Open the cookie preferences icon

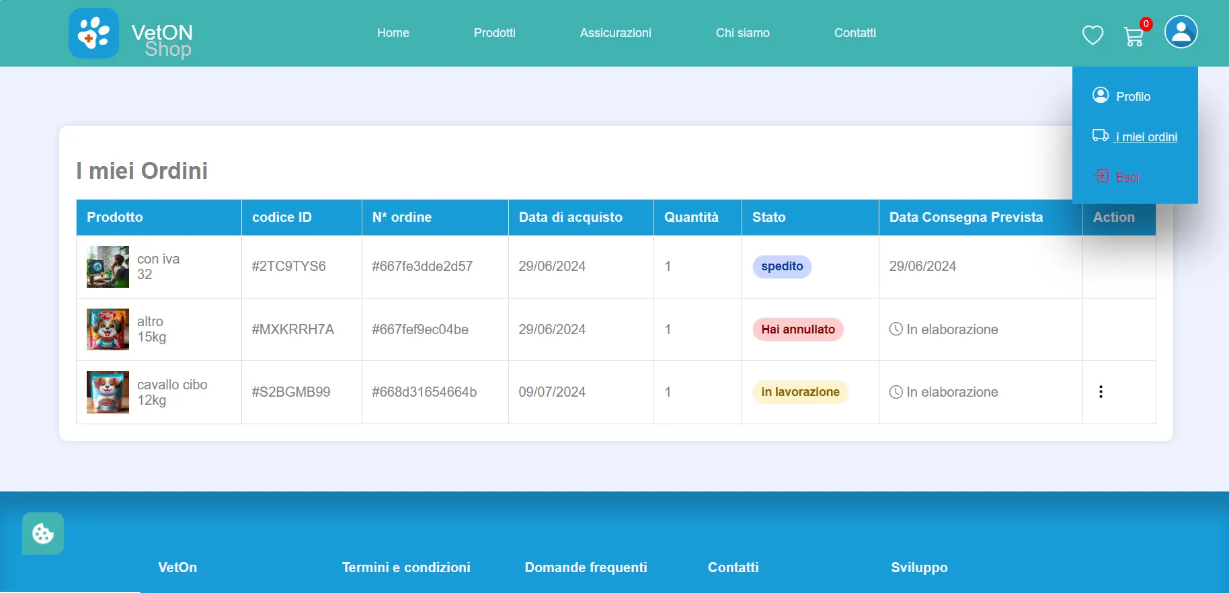point(43,534)
